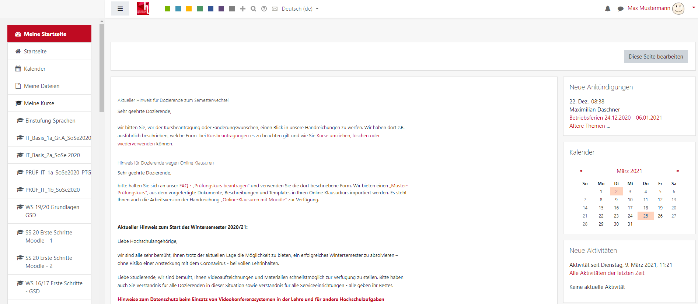
Task: Click the plus icon in top bar
Action: click(242, 8)
